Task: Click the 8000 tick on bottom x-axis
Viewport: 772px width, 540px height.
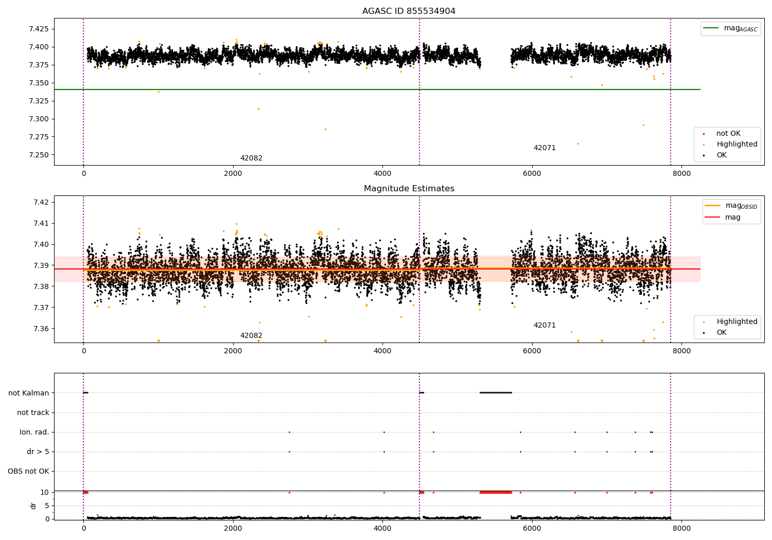Action: point(682,528)
